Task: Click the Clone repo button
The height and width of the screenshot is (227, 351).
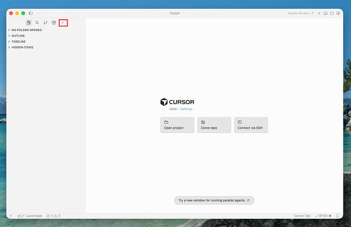Action: pyautogui.click(x=214, y=125)
